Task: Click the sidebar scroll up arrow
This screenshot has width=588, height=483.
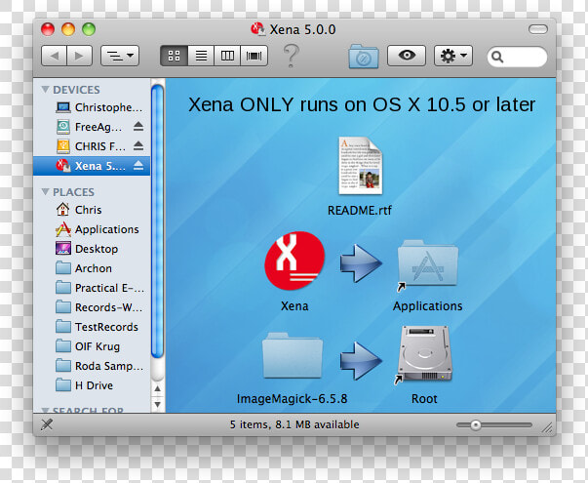Action: [x=158, y=389]
